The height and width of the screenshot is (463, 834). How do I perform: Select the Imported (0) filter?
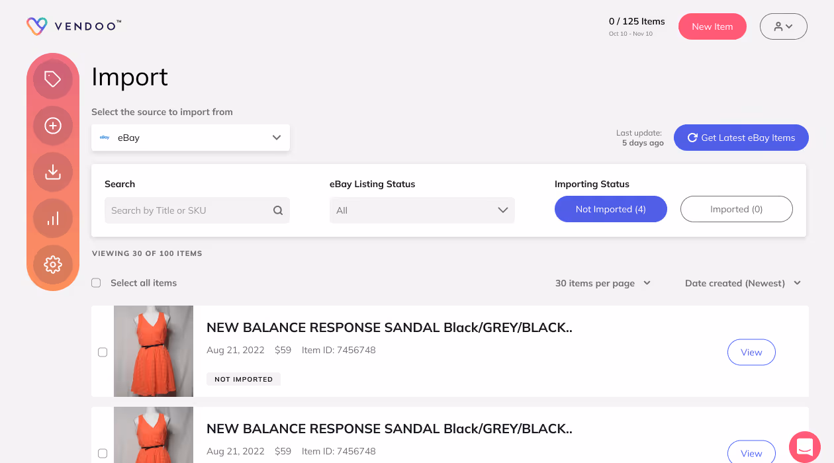737,209
